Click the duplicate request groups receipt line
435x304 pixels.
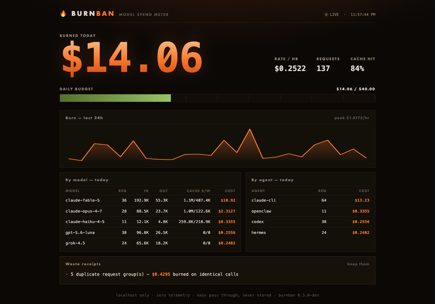tap(152, 274)
